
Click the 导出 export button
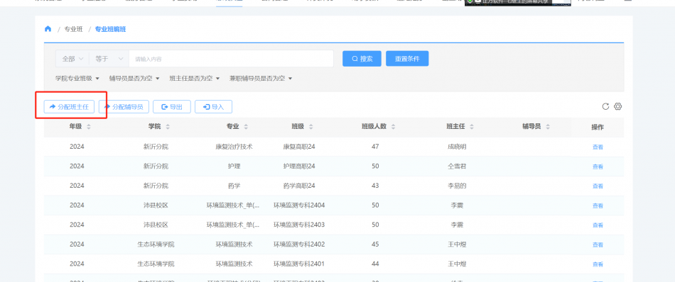tap(172, 107)
